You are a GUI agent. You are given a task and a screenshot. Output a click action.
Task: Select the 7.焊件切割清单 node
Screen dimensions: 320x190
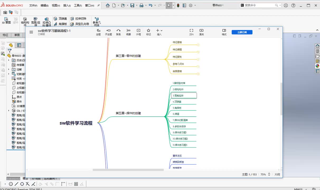[x=180, y=120]
